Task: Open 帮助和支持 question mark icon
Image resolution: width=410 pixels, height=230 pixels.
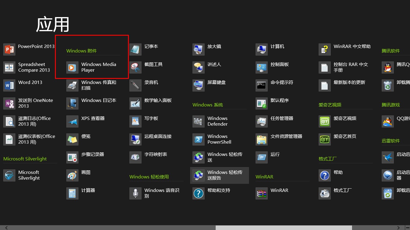Action: click(199, 193)
